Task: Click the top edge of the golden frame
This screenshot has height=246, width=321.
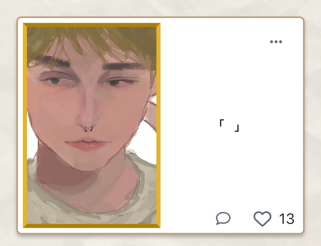Action: pos(92,25)
